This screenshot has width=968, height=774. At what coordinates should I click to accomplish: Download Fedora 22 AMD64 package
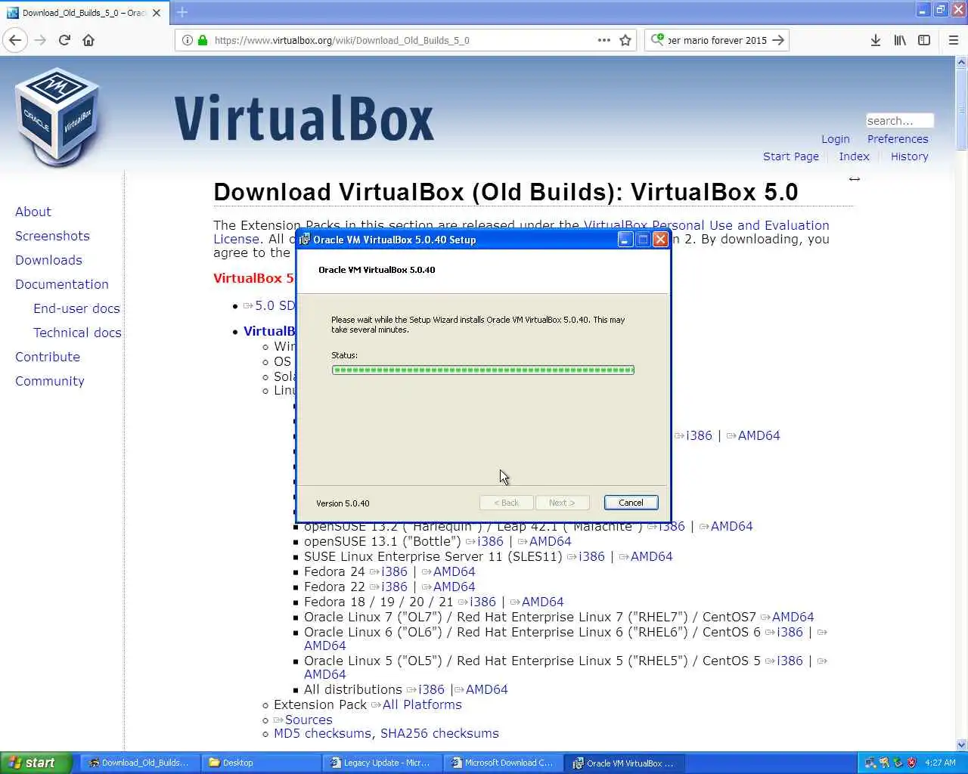(x=454, y=587)
